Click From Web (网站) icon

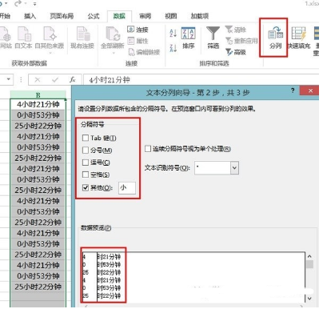tap(5, 34)
